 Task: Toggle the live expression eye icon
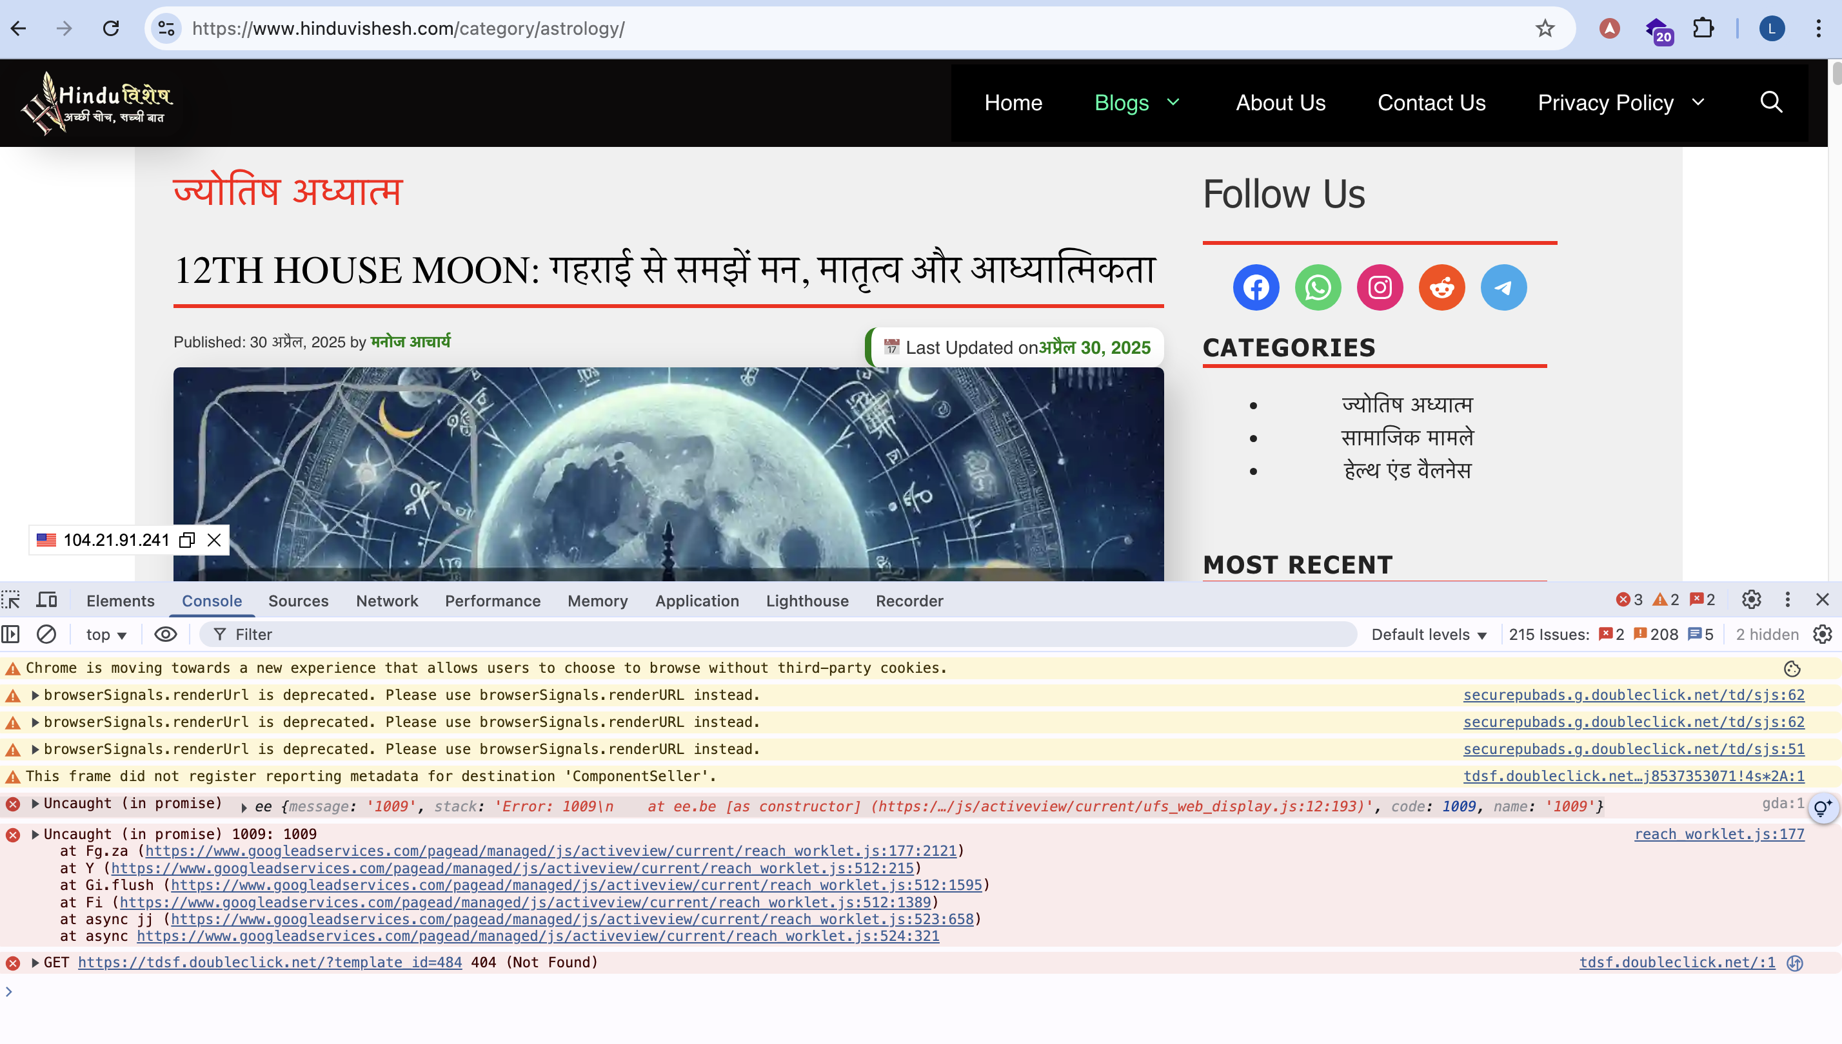click(x=165, y=635)
